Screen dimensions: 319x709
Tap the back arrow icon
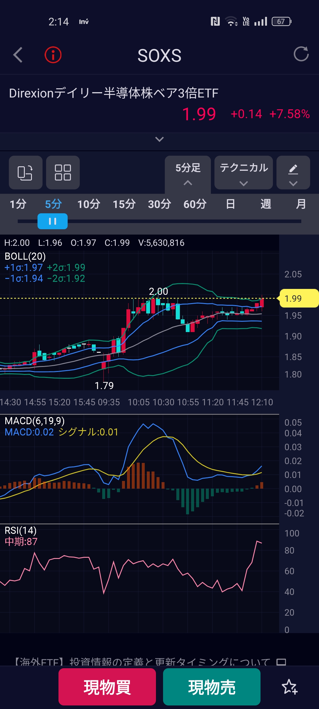pos(18,55)
